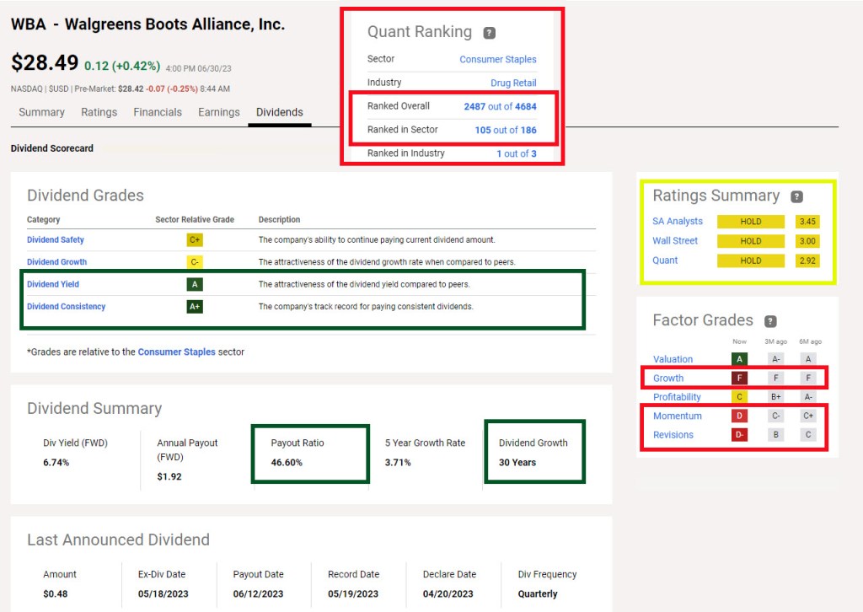
Task: Click the Valuation factor grade link
Action: pyautogui.click(x=673, y=359)
